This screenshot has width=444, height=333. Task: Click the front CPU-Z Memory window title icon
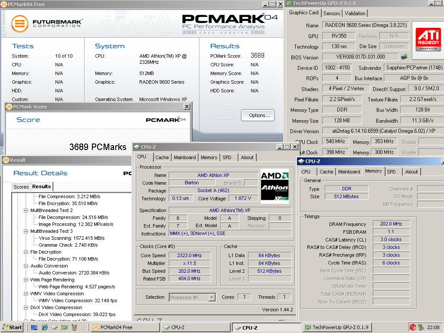(x=302, y=161)
